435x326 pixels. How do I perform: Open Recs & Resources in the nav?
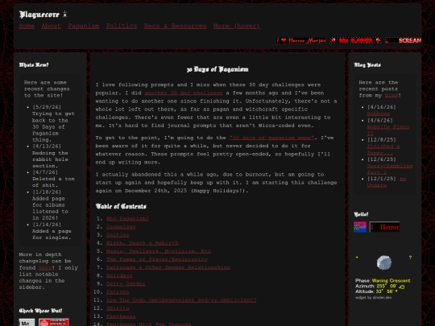(x=175, y=26)
